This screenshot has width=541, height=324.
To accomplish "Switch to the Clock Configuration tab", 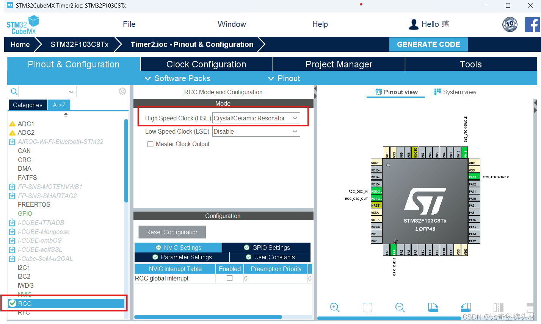I will click(x=206, y=64).
